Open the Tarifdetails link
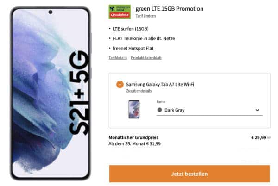 click(118, 58)
